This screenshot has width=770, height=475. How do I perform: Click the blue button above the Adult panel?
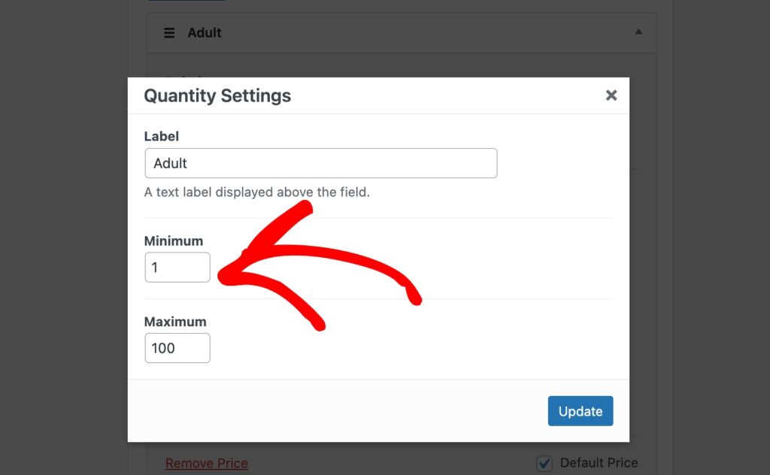(x=188, y=2)
